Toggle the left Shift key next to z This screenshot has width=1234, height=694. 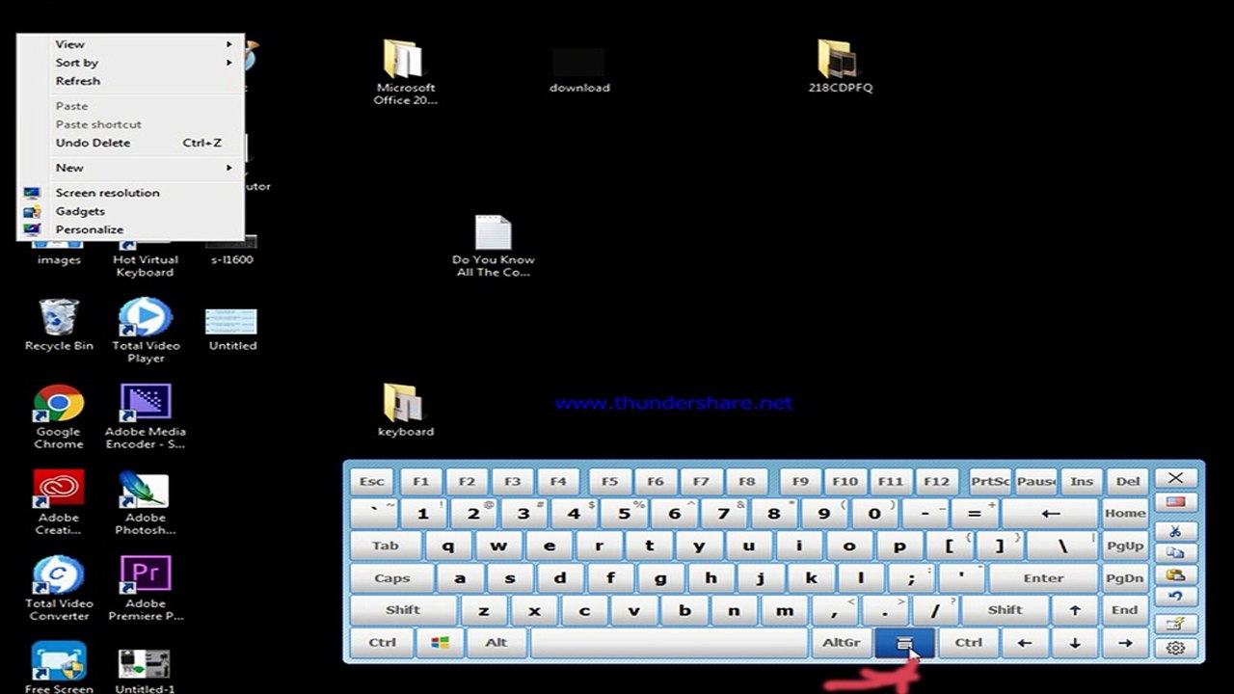(x=403, y=610)
